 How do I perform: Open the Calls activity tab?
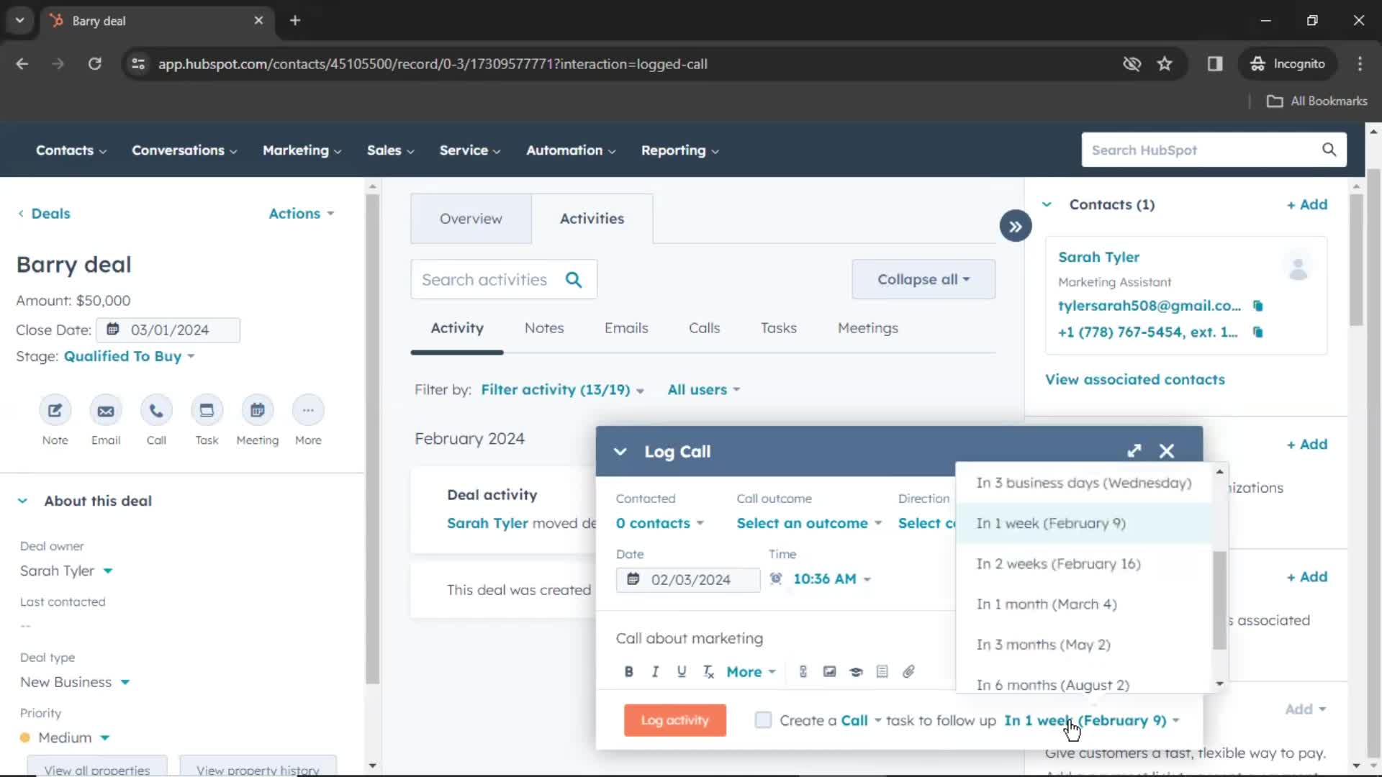704,328
